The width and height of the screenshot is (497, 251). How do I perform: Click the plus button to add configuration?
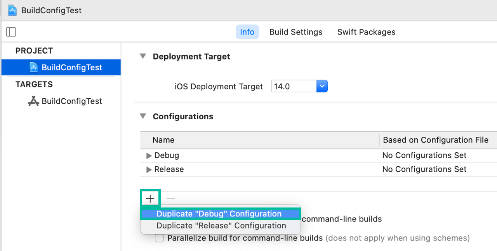(x=150, y=199)
